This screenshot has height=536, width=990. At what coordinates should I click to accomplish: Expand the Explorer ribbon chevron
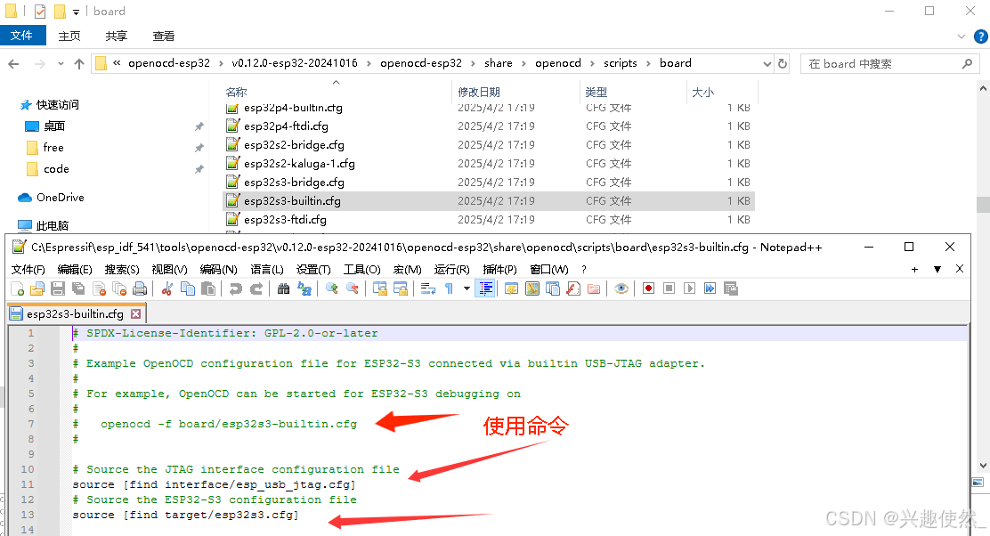click(x=962, y=37)
